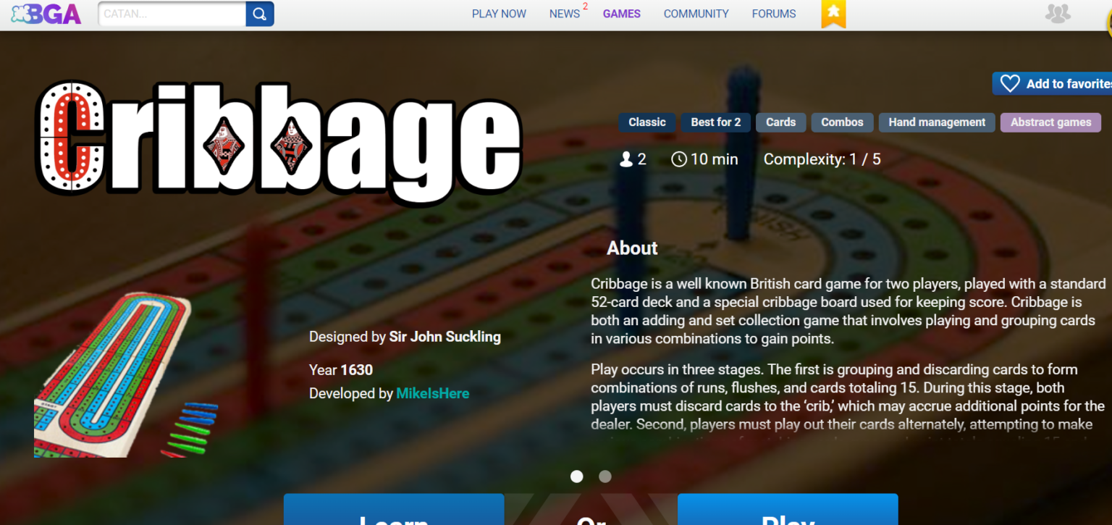Click the cribbage board box thumbnail
This screenshot has width=1112, height=525.
click(126, 374)
